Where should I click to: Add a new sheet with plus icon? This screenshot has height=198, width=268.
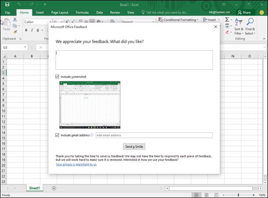pos(54,188)
